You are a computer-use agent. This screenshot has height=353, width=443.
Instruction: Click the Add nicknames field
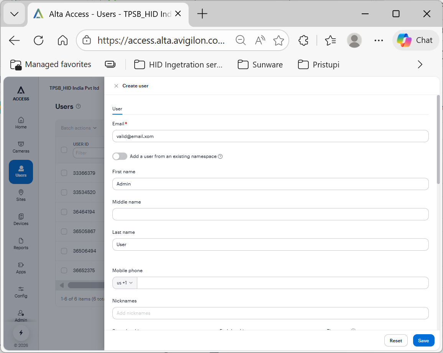point(270,313)
